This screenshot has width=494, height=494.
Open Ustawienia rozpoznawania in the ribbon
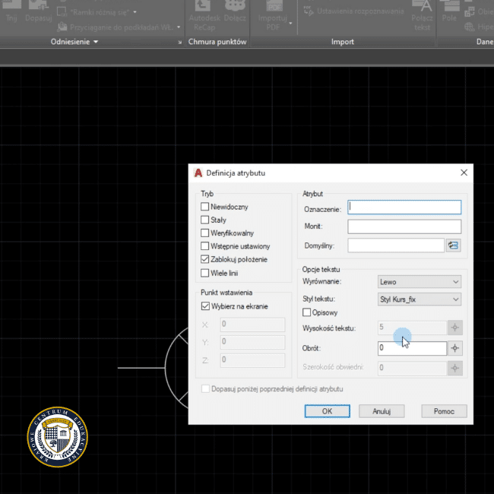(x=353, y=11)
